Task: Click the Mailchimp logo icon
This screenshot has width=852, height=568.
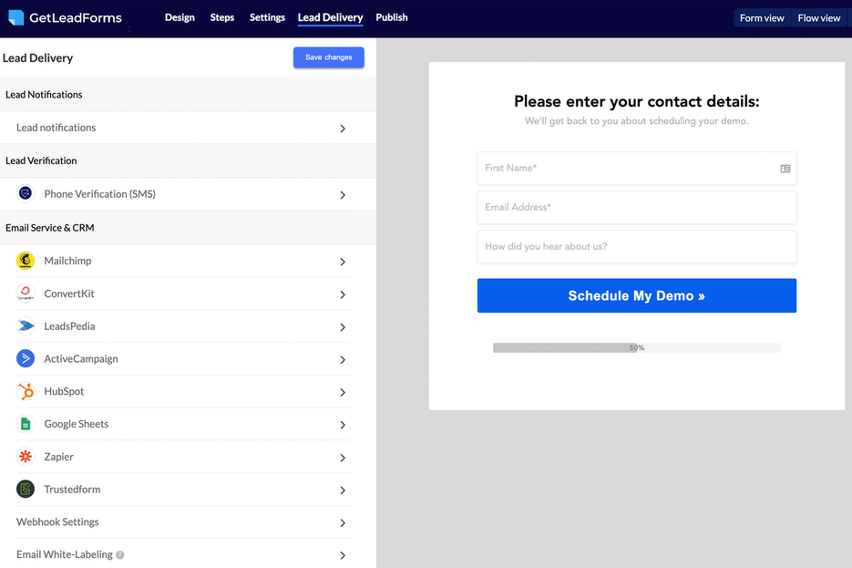Action: point(26,261)
